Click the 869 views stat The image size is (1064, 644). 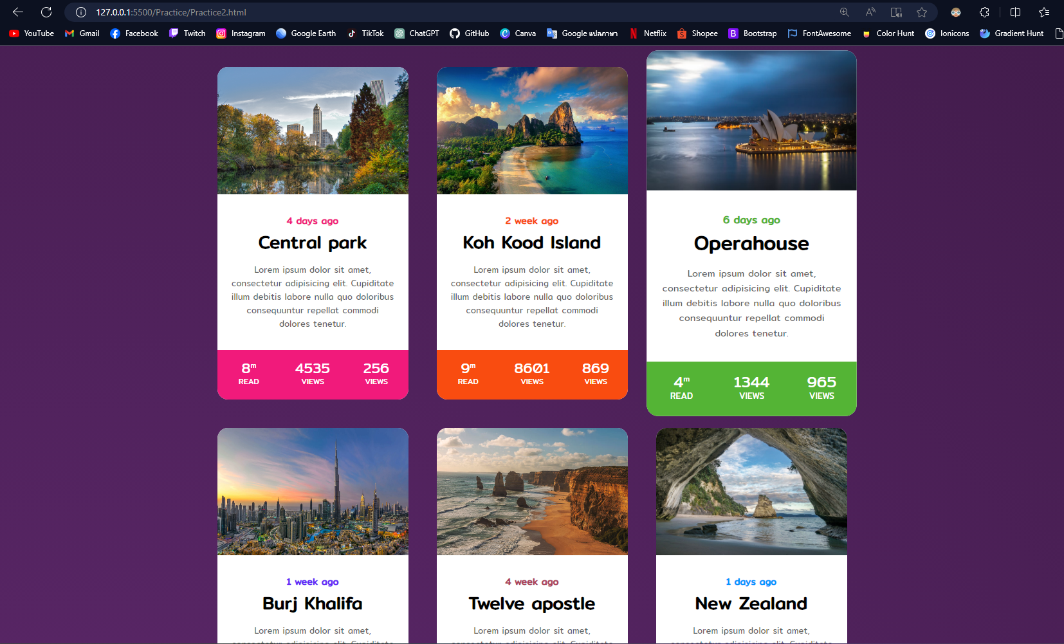coord(596,374)
